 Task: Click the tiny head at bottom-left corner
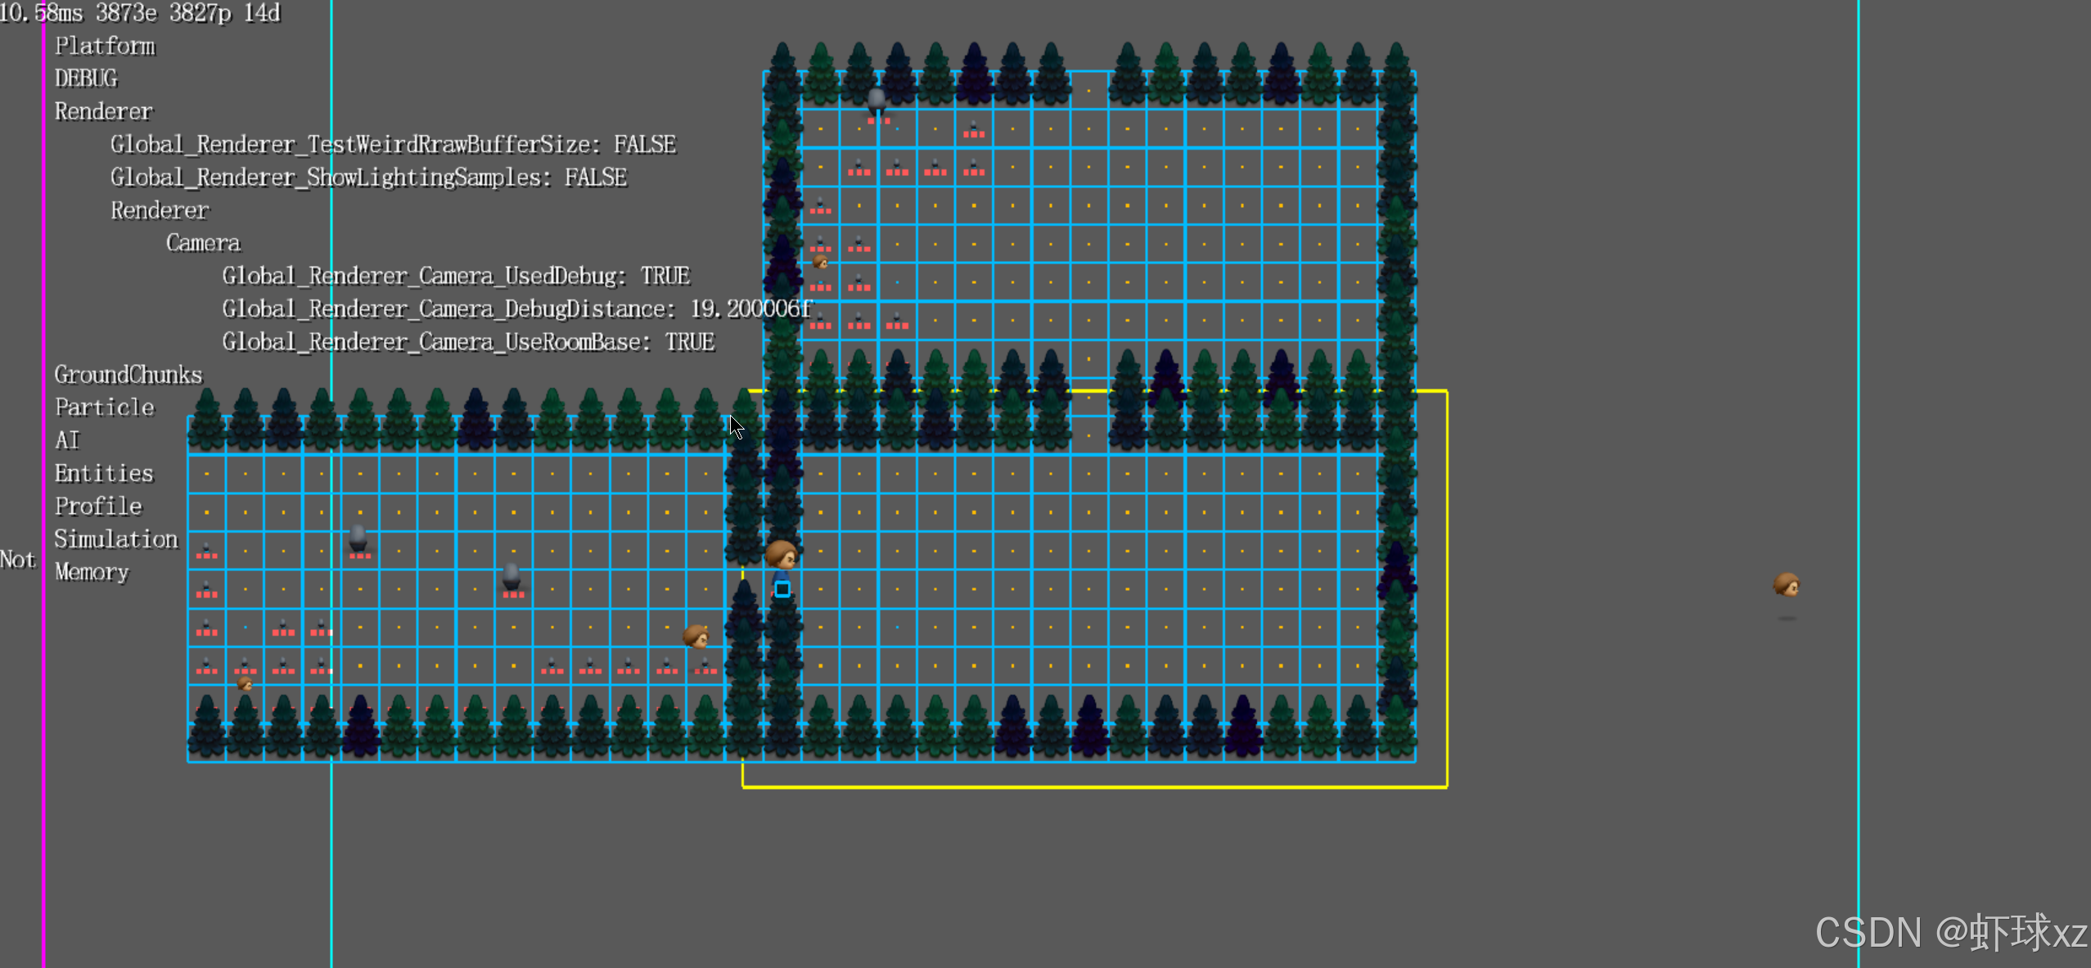pos(244,682)
